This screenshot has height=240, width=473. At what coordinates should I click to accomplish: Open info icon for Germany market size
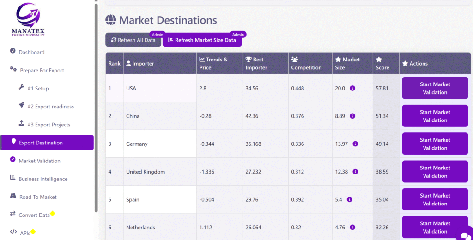coord(355,144)
